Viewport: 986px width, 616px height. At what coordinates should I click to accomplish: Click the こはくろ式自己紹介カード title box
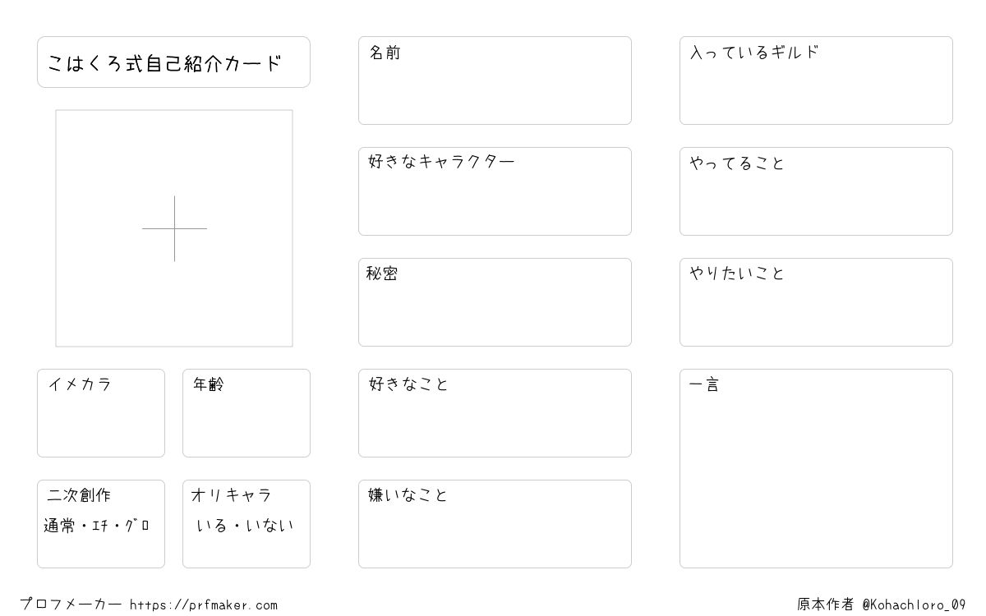(173, 62)
